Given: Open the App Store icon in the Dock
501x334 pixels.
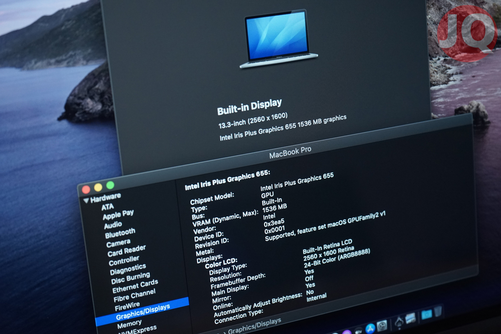Looking at the screenshot, I should (x=369, y=328).
